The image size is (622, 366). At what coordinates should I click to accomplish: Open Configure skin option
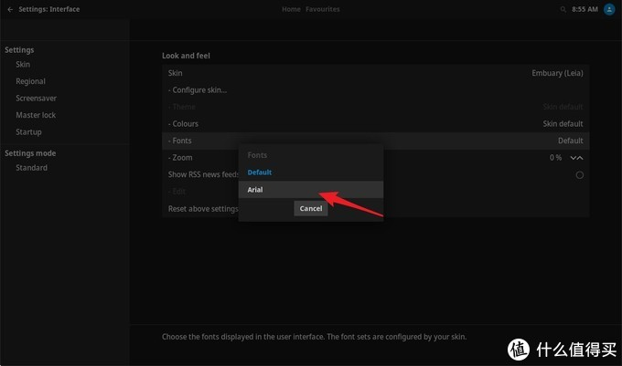pos(375,90)
